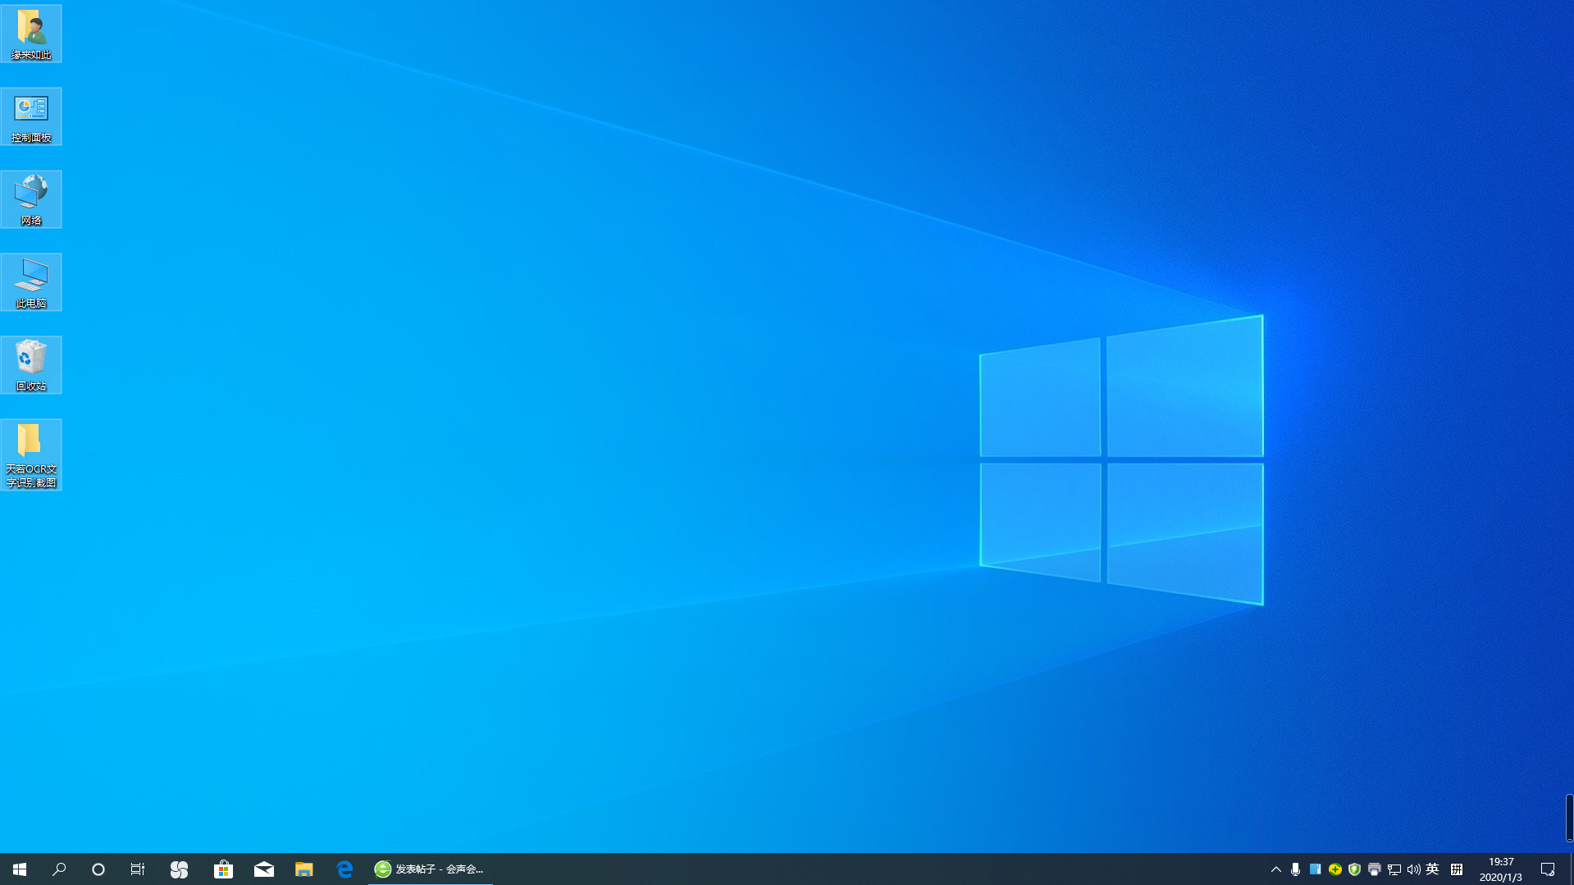Image resolution: width=1574 pixels, height=885 pixels.
Task: Select the 控制面板 desktop icon
Action: click(31, 116)
